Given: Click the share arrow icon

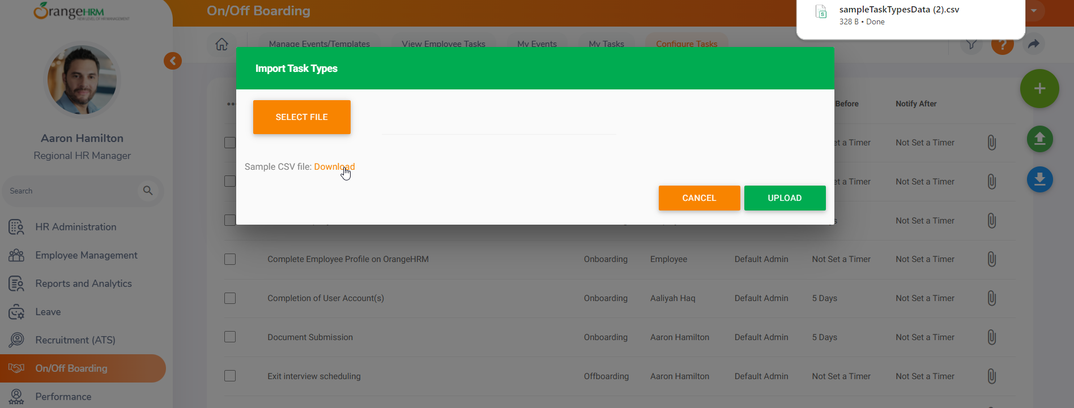Looking at the screenshot, I should pyautogui.click(x=1034, y=44).
